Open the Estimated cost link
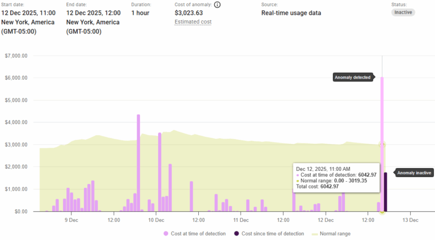435x240 pixels. point(192,22)
